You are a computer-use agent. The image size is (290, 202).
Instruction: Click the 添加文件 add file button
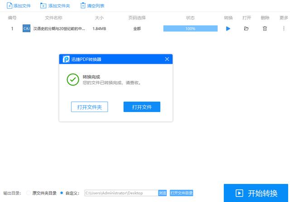point(19,6)
